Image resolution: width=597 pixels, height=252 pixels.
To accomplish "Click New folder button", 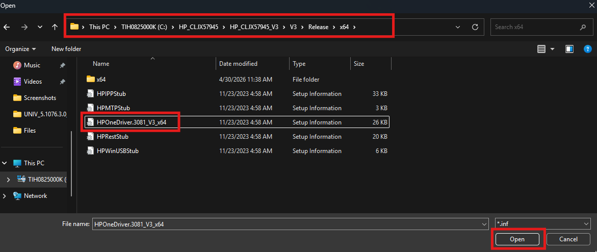I will pos(66,49).
